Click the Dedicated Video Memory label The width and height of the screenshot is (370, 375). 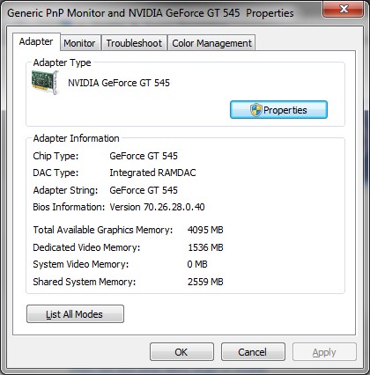(x=86, y=247)
